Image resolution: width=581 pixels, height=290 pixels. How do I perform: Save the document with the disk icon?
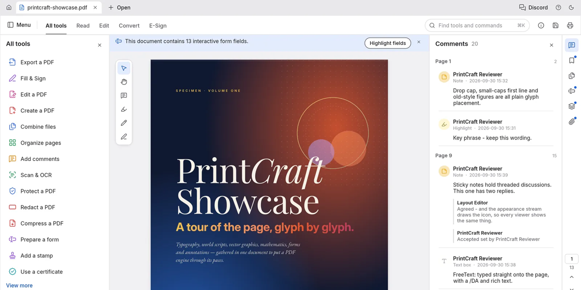point(555,25)
